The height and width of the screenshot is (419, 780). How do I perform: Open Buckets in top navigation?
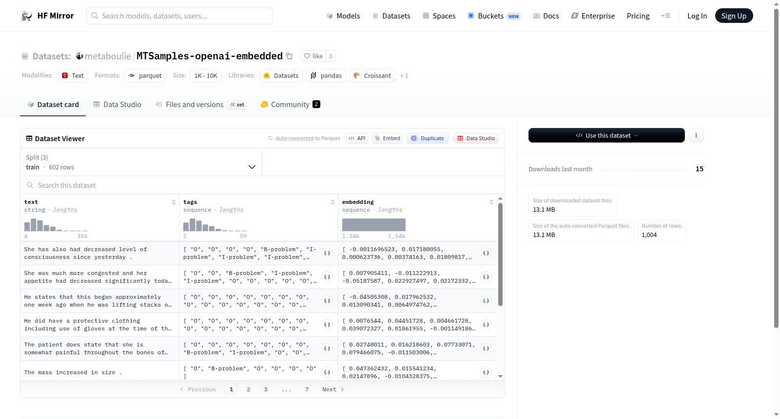[x=494, y=16]
